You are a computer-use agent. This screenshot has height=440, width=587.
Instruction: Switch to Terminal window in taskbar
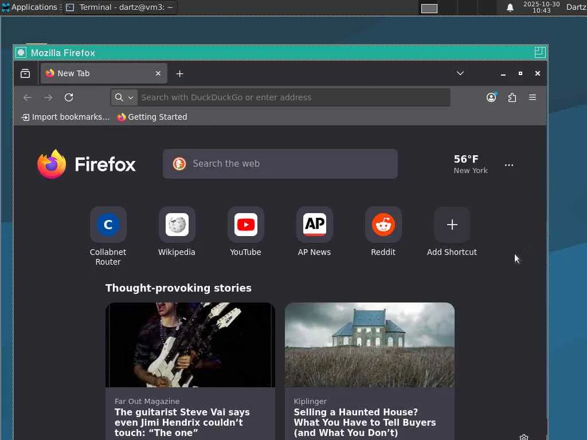(x=120, y=7)
